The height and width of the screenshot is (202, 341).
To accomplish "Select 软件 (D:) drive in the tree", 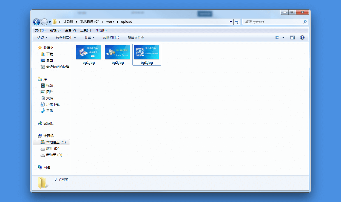I will 50,148.
